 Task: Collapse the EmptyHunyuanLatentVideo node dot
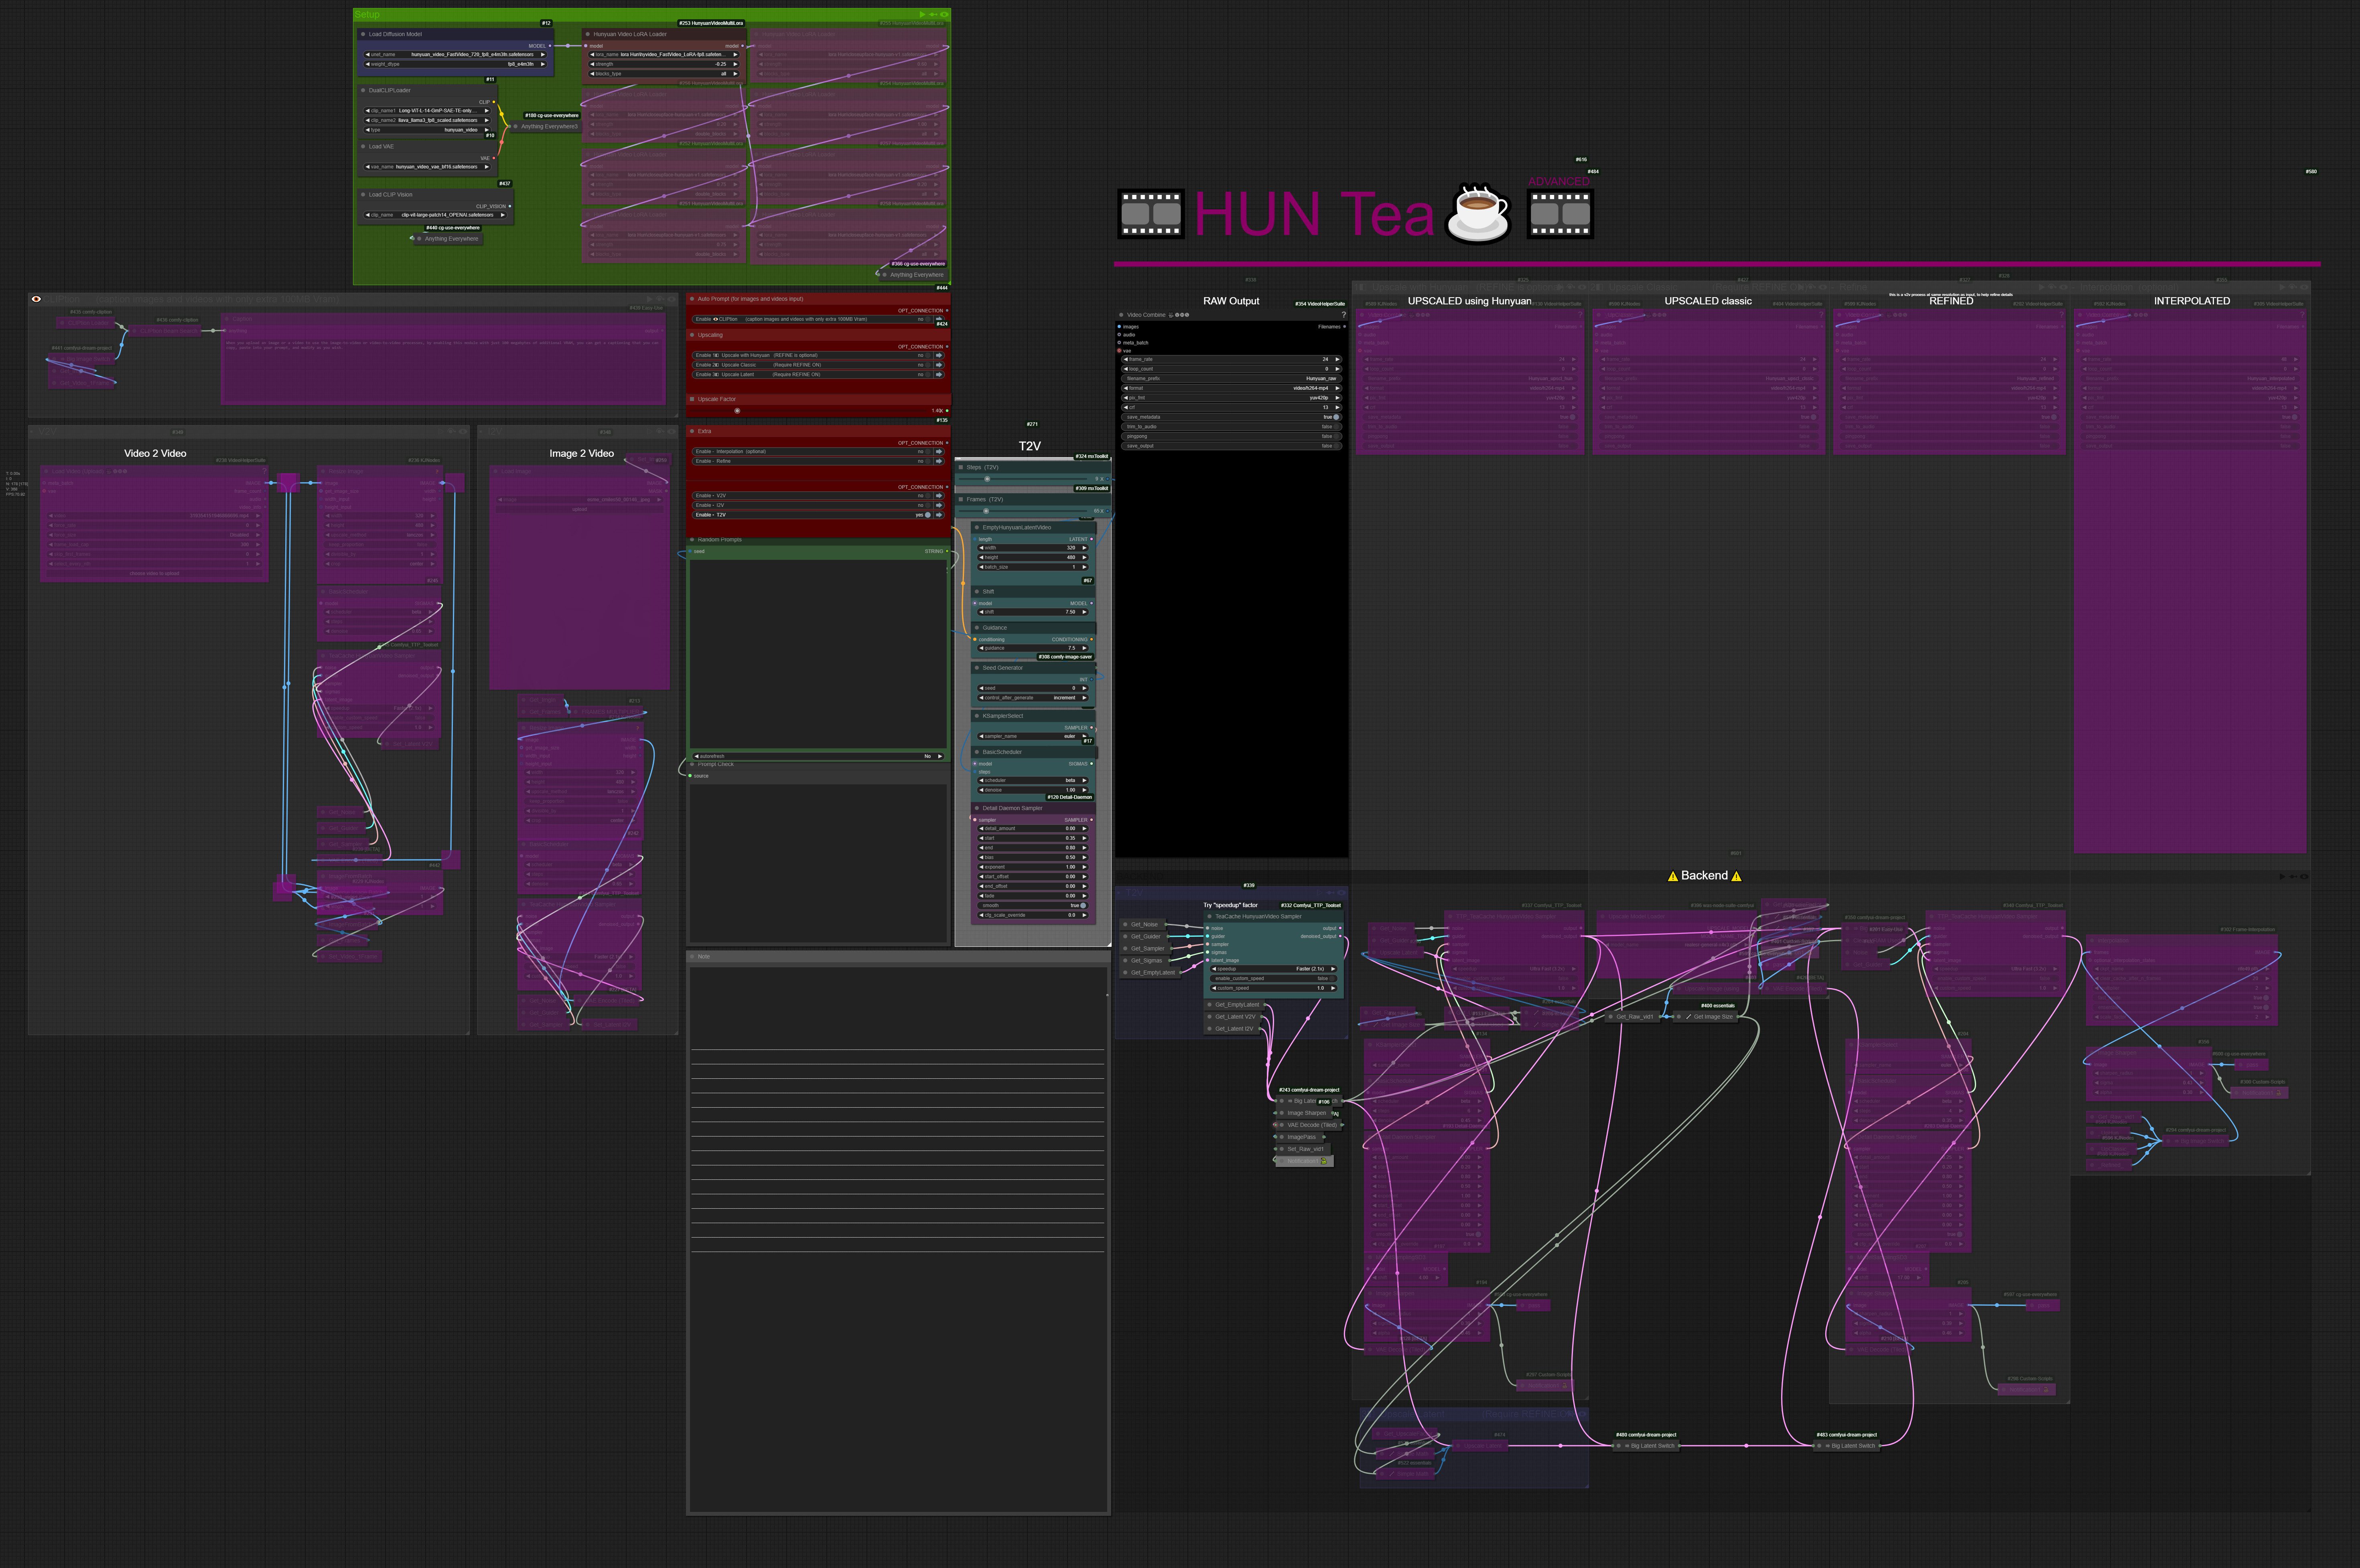pos(976,527)
